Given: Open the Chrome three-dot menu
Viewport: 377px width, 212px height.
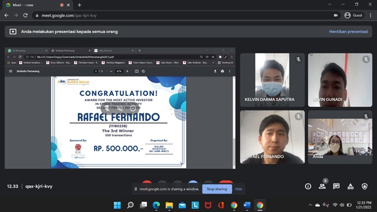Looking at the screenshot, I should 370,15.
